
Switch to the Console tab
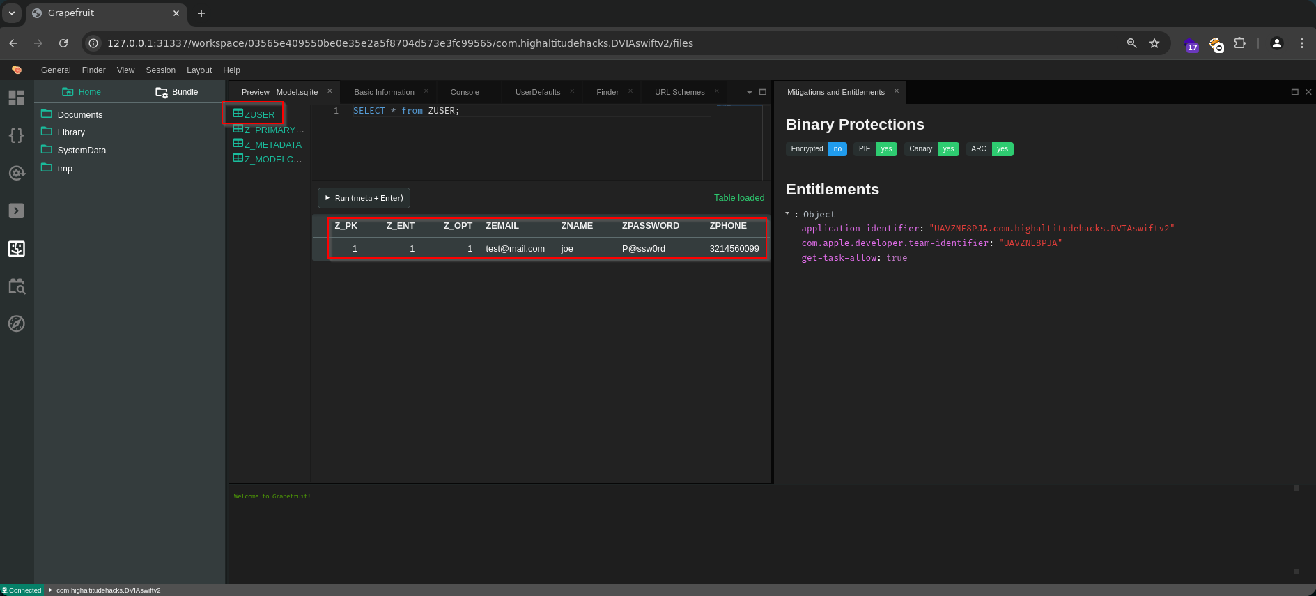click(x=465, y=92)
